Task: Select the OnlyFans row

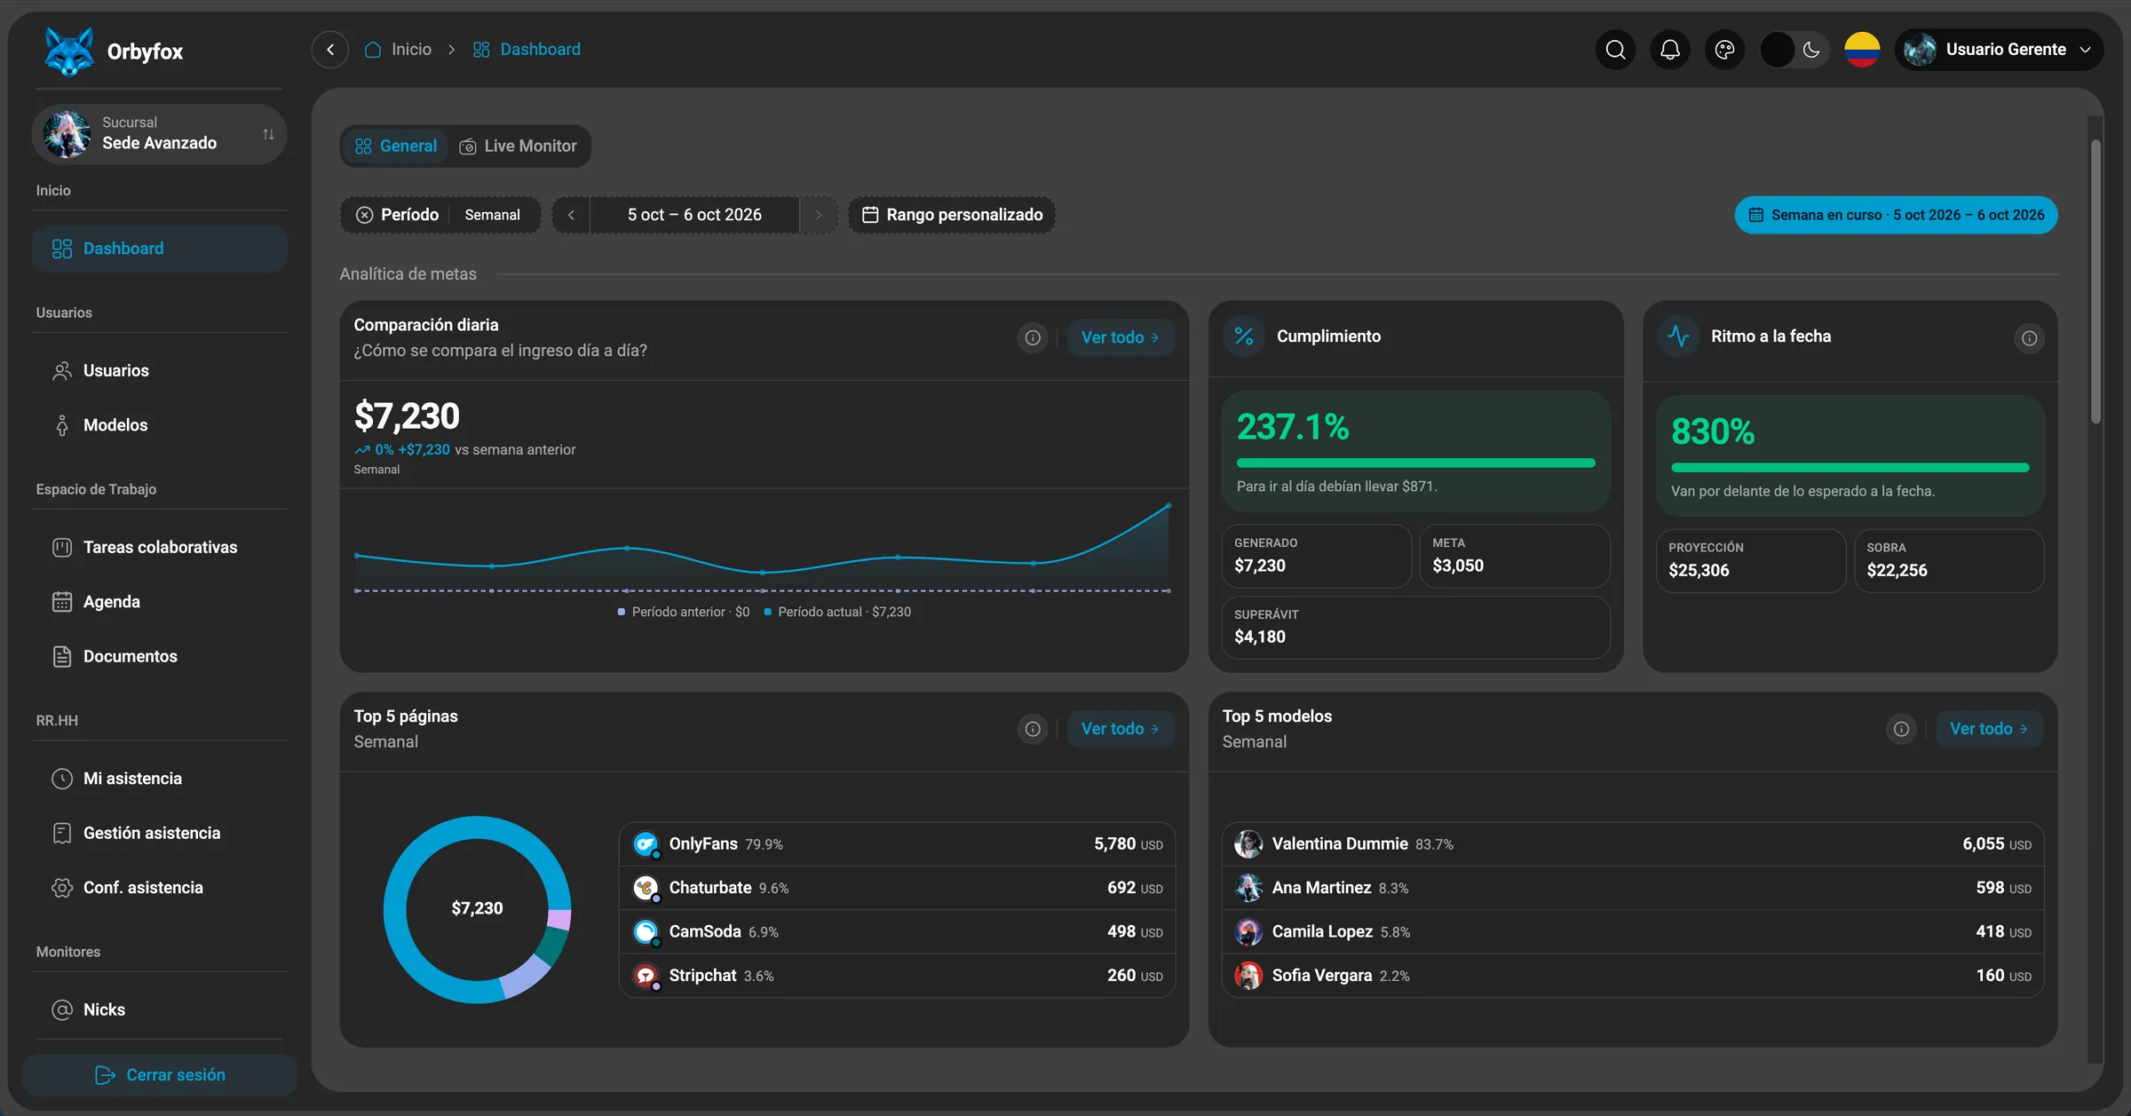Action: click(897, 844)
